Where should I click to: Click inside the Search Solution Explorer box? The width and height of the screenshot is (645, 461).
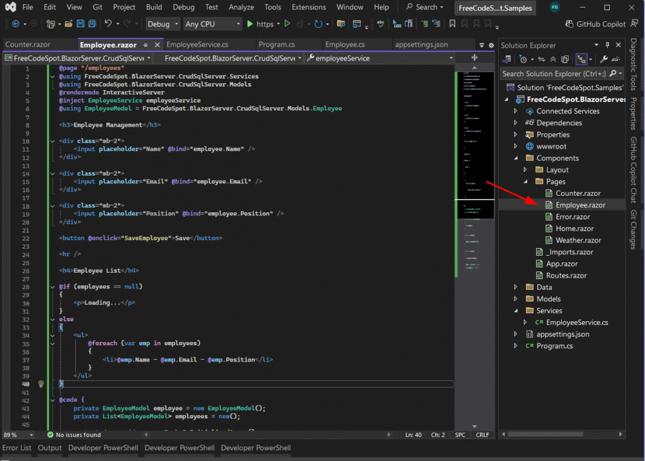point(554,74)
